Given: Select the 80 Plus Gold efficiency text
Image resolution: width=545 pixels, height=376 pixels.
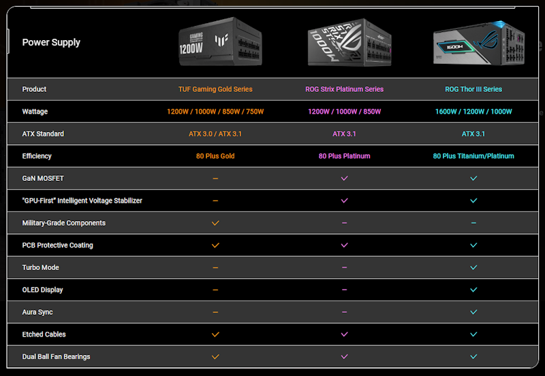Looking at the screenshot, I should 215,156.
